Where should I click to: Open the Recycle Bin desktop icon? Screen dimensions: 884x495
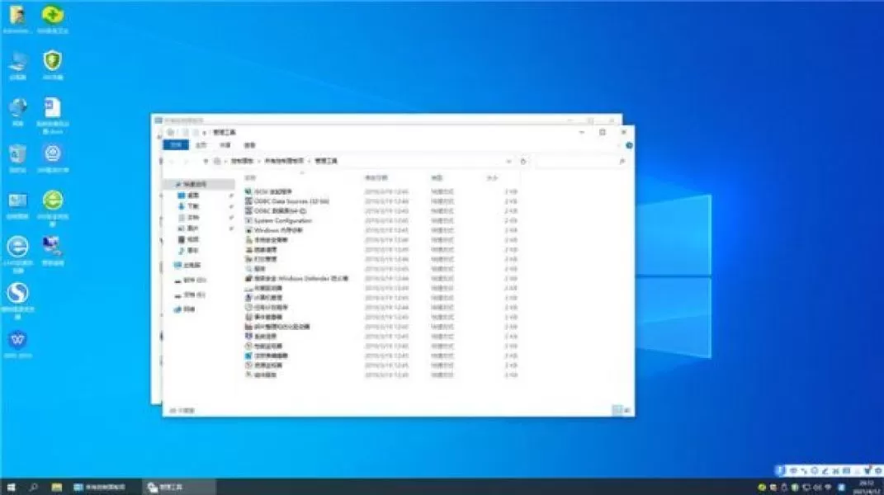click(x=17, y=158)
